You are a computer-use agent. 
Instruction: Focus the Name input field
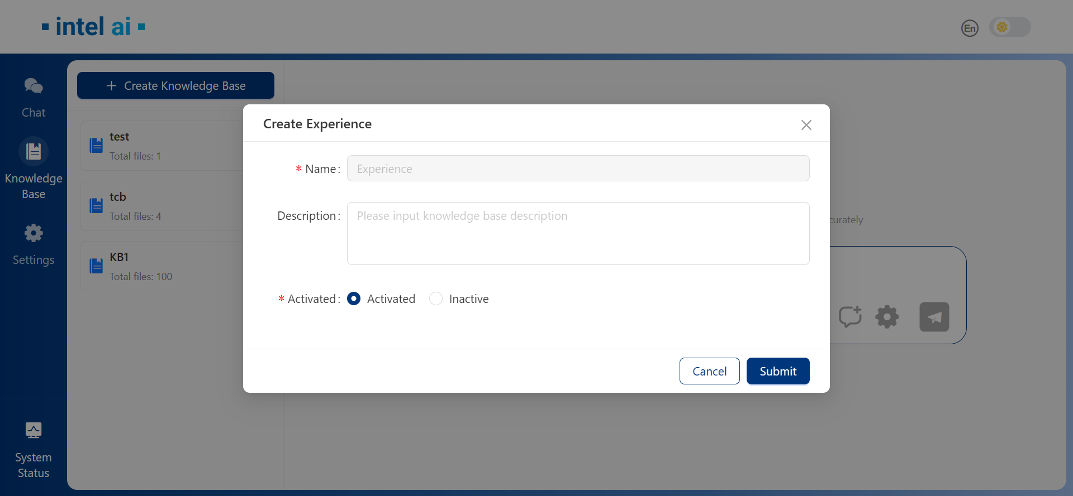tap(578, 168)
